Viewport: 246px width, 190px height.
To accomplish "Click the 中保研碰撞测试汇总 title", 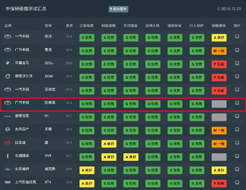I will 26,8.
